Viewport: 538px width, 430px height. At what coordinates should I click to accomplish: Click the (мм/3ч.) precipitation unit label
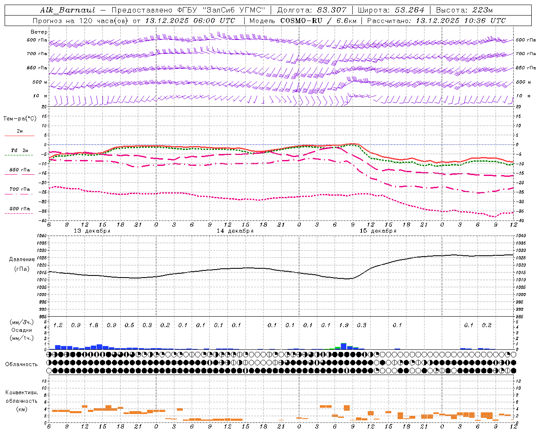[21, 322]
